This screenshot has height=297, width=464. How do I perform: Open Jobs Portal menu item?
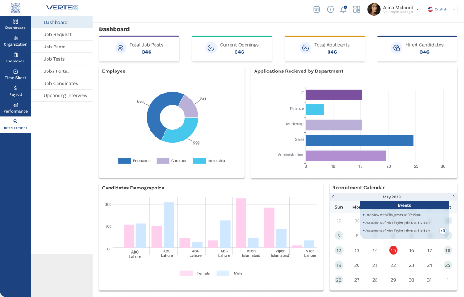pos(62,71)
